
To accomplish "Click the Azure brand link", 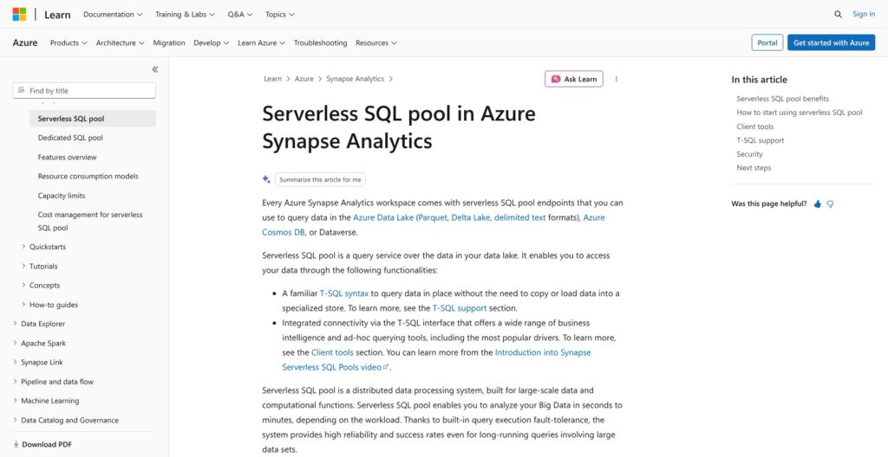I will coord(25,42).
